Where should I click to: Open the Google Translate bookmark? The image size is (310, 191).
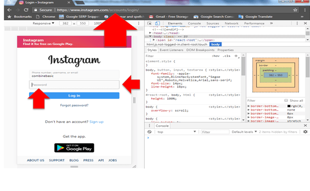tap(255, 17)
